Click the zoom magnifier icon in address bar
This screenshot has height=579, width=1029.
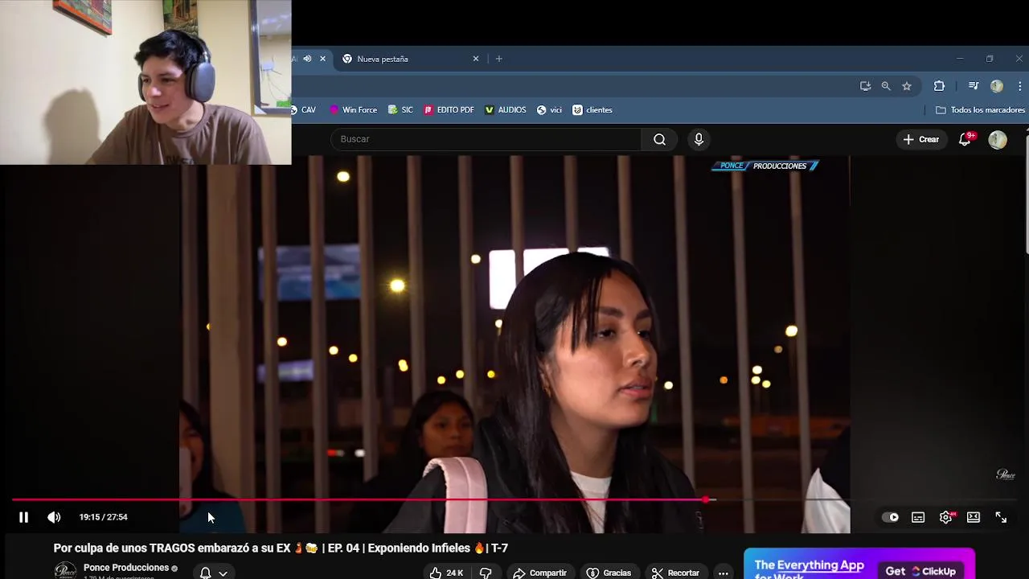pos(886,86)
